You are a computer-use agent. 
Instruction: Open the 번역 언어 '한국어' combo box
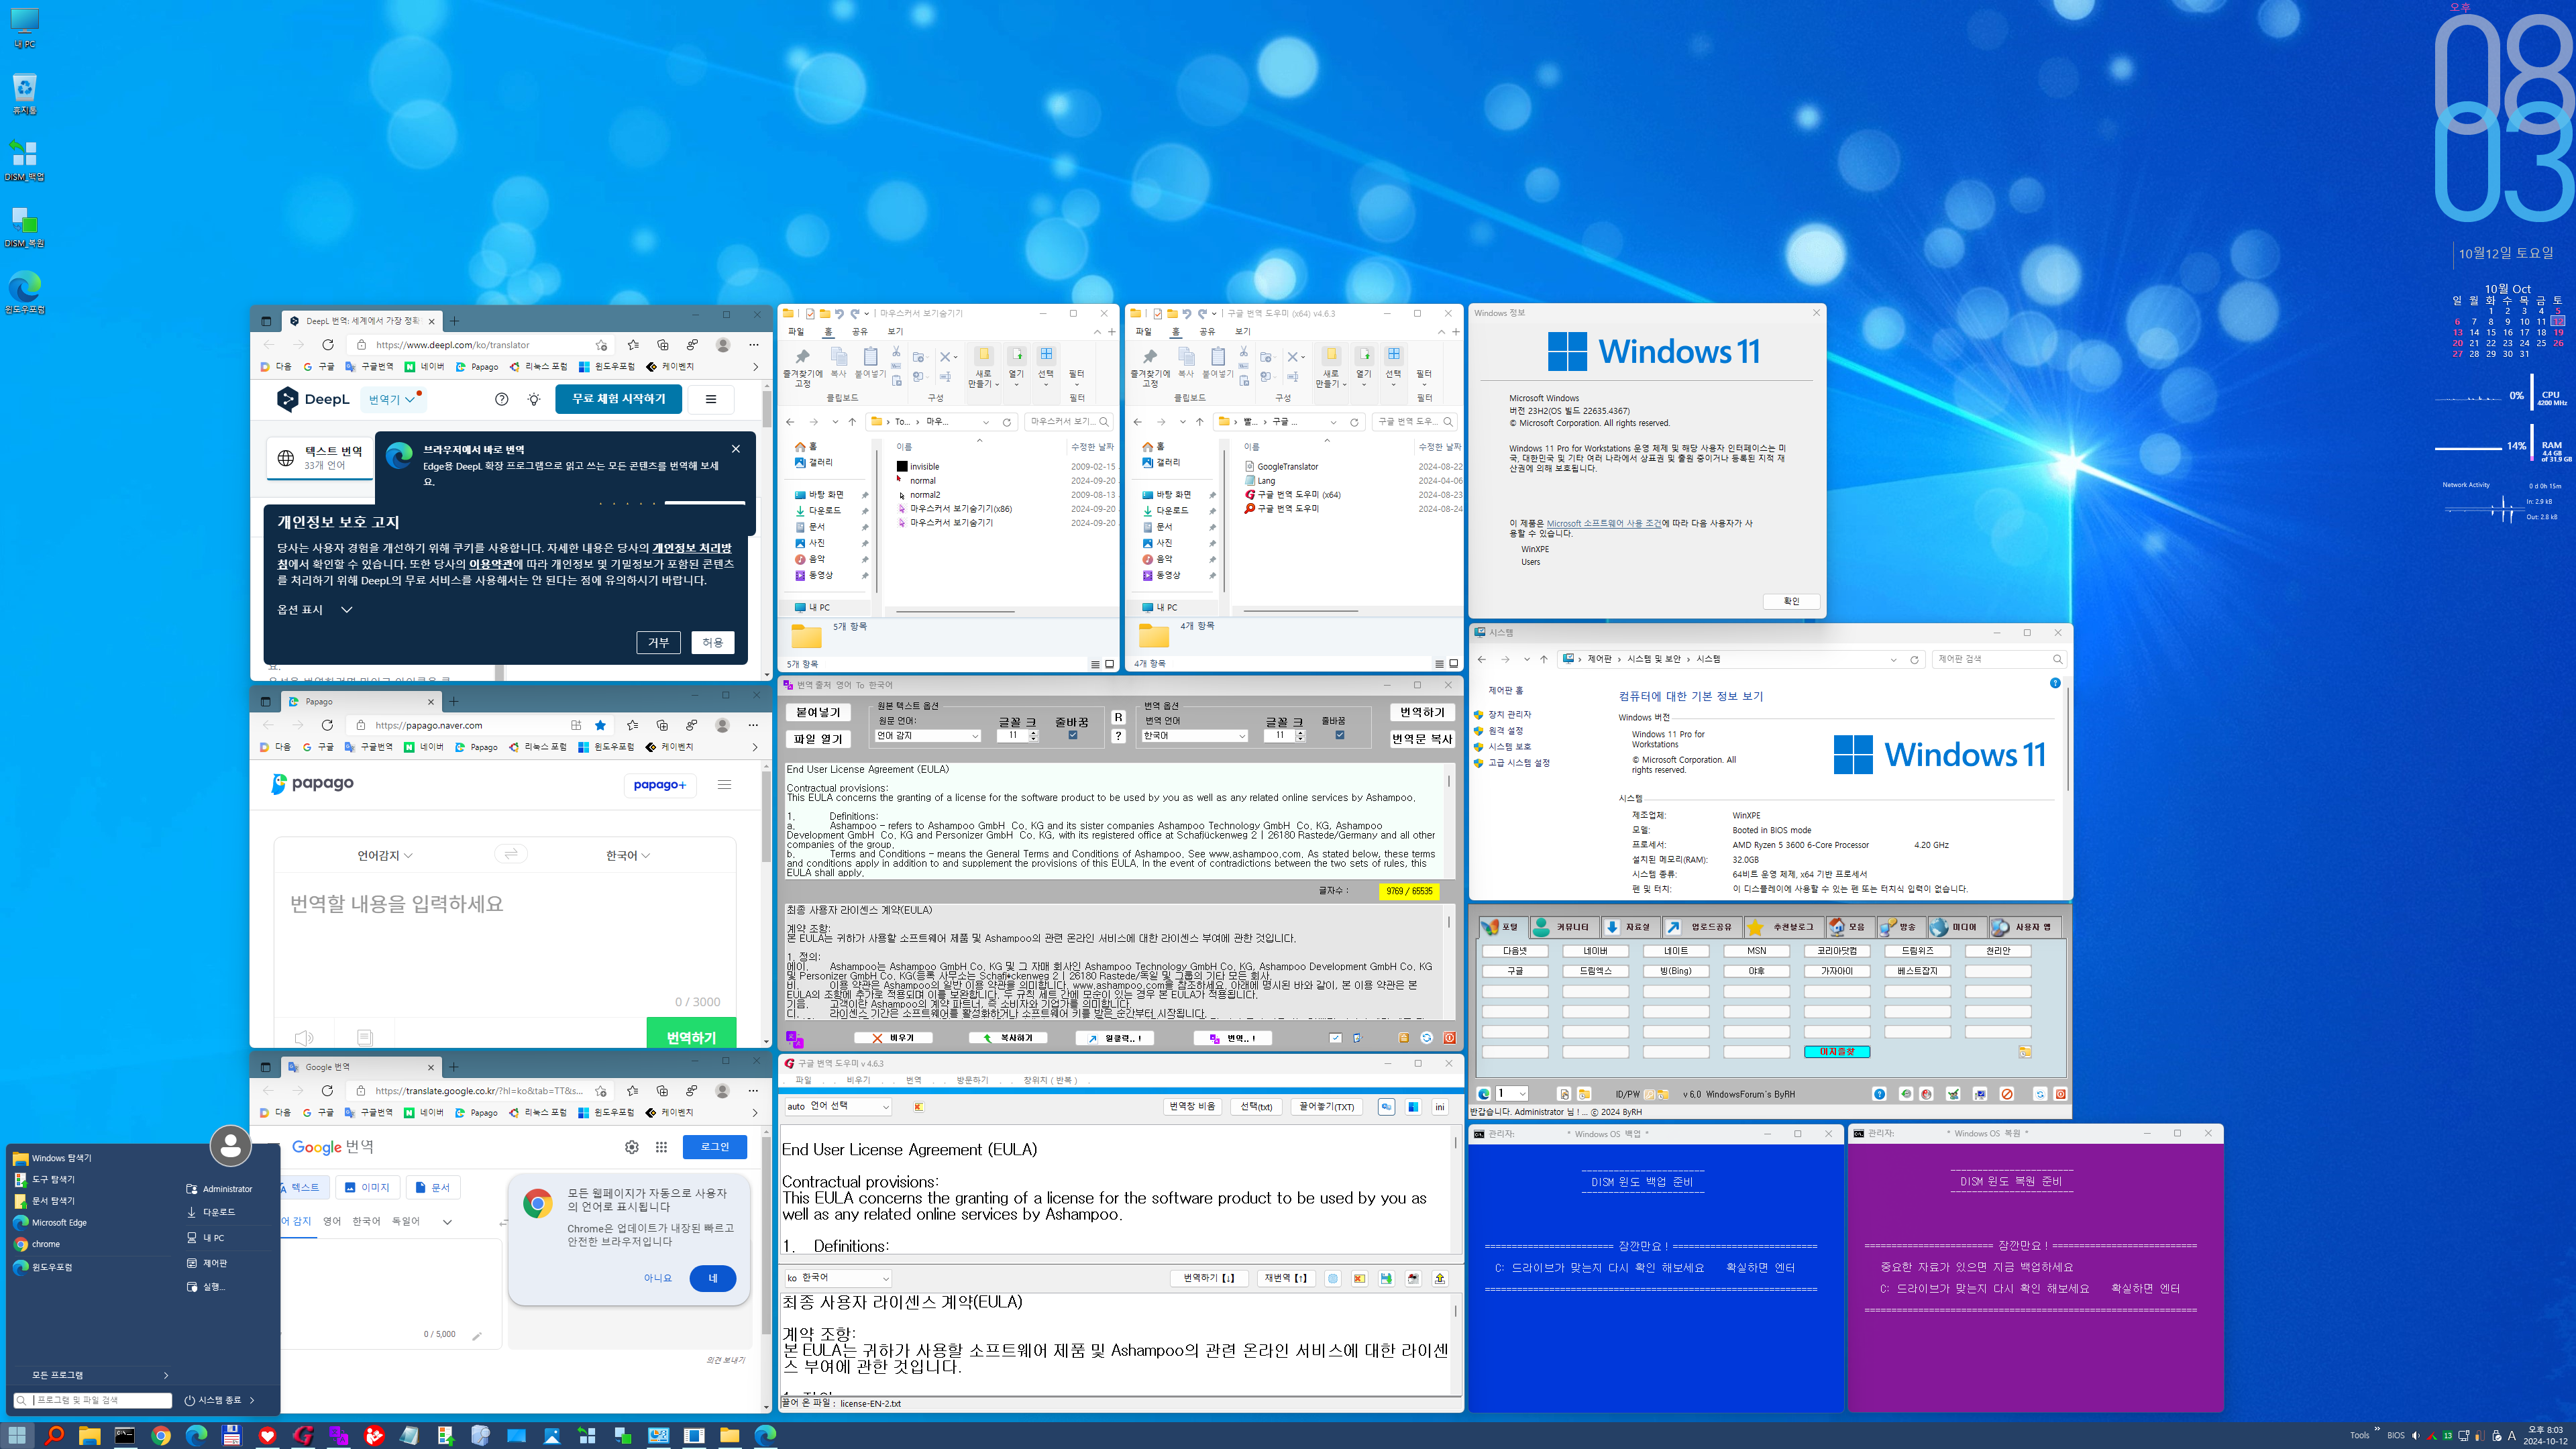click(1194, 736)
